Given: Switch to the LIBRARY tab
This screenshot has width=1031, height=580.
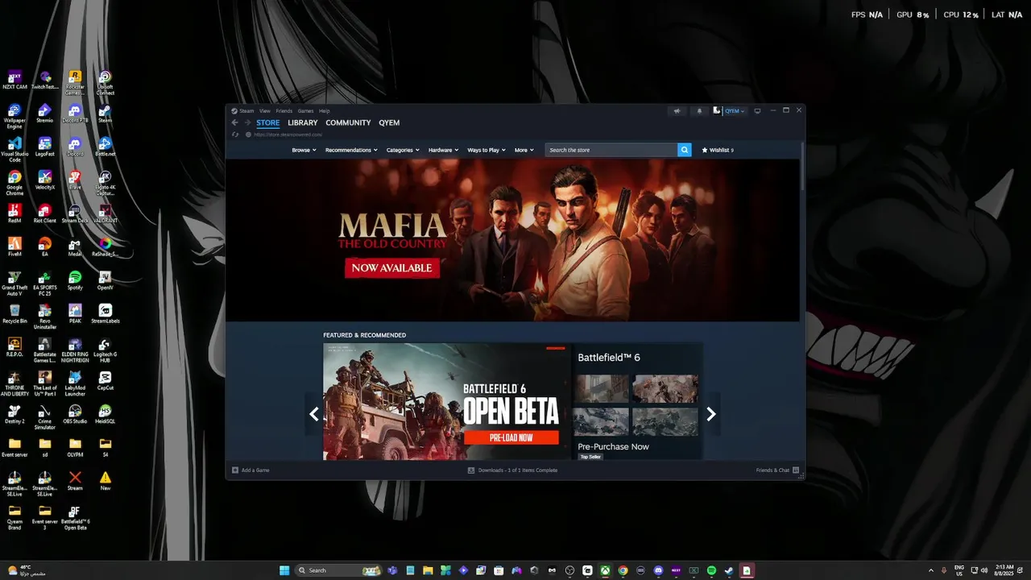Looking at the screenshot, I should (303, 122).
